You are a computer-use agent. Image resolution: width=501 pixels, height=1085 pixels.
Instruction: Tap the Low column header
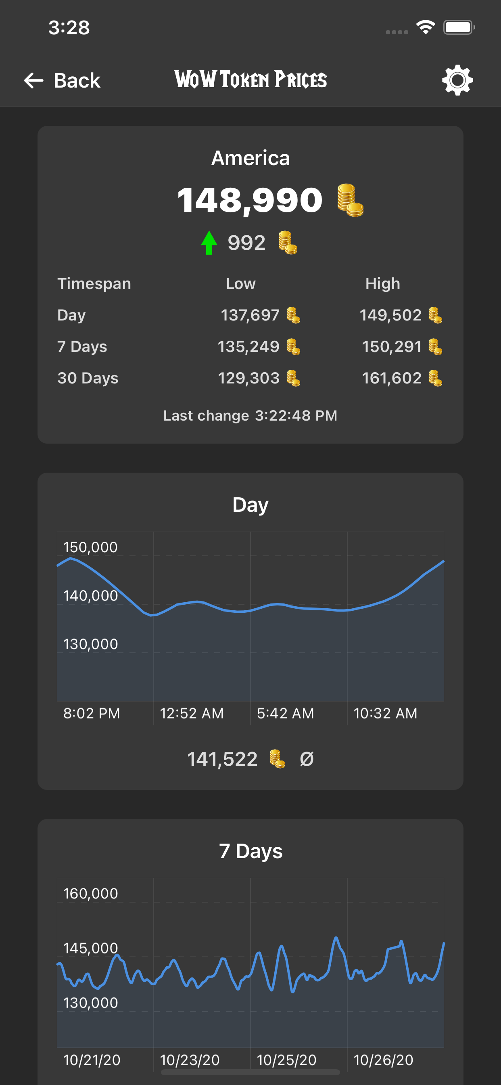(241, 283)
